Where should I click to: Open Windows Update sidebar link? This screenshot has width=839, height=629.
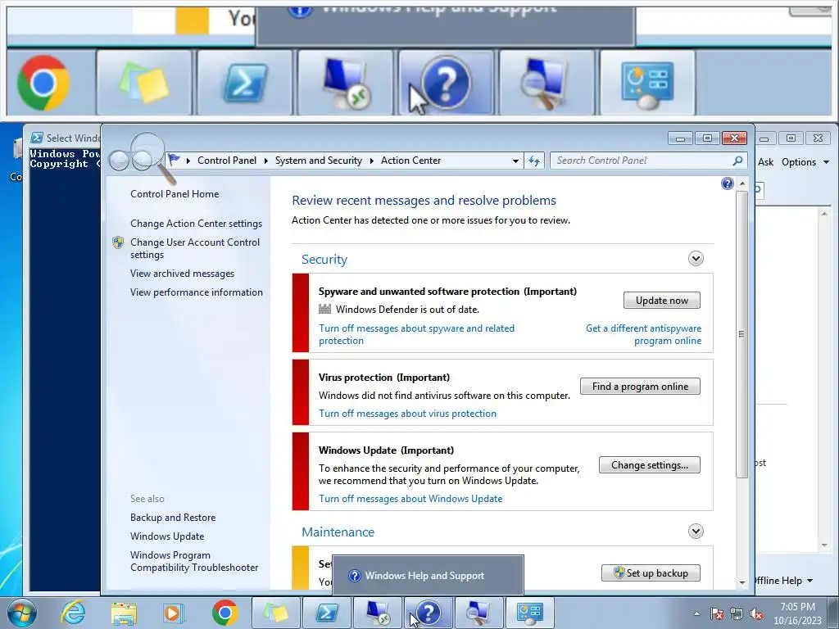(167, 536)
